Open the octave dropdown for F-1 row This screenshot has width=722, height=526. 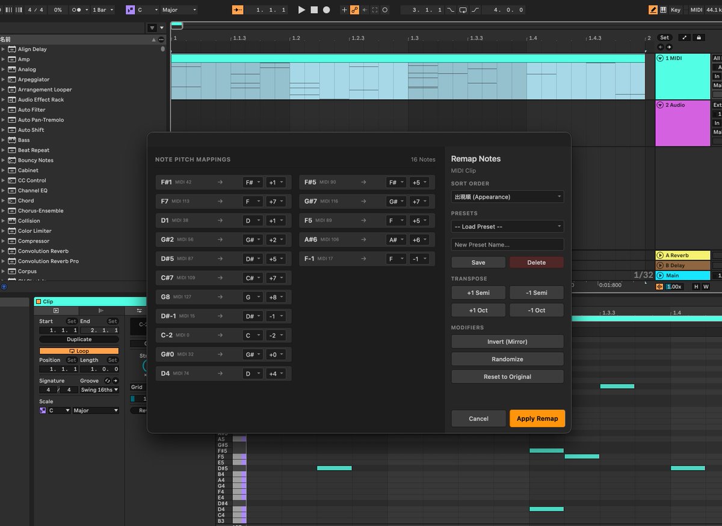pos(421,259)
